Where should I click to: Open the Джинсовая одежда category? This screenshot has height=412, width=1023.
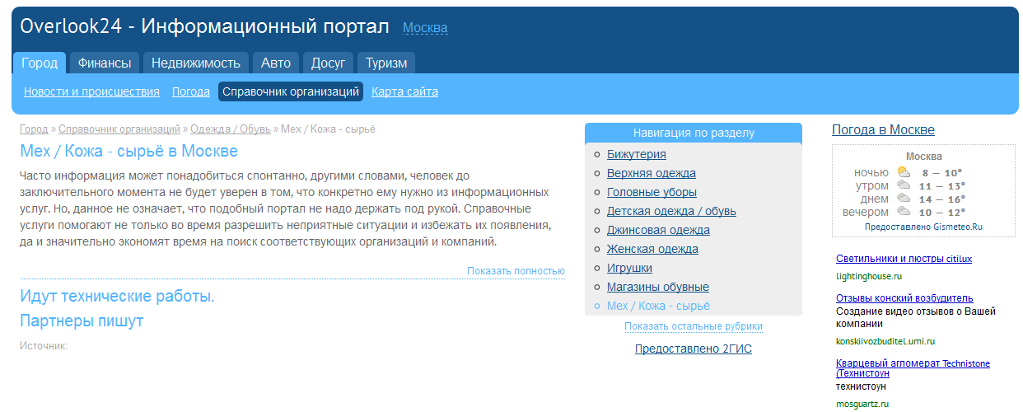tap(658, 230)
